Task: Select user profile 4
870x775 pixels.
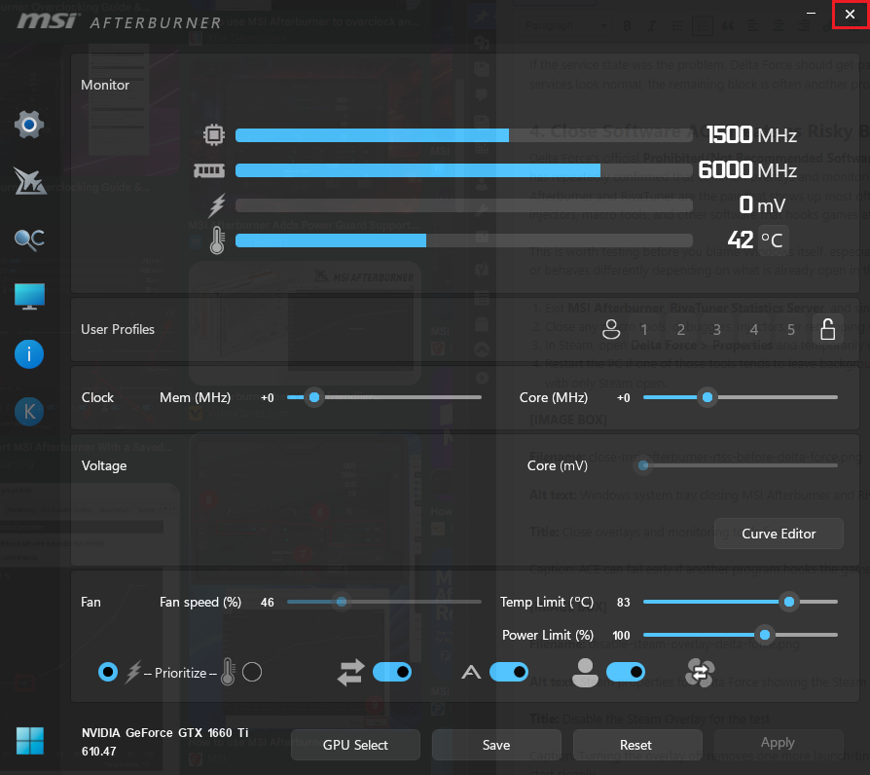Action: [754, 330]
